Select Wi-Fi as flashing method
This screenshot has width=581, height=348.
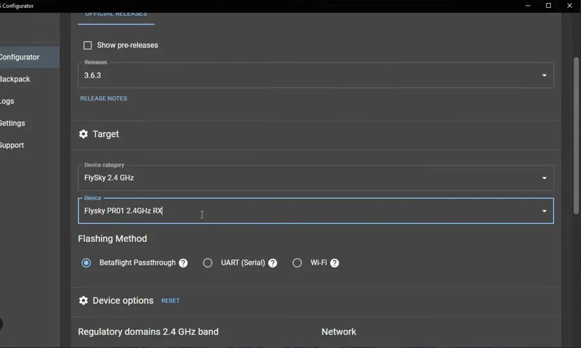click(297, 263)
